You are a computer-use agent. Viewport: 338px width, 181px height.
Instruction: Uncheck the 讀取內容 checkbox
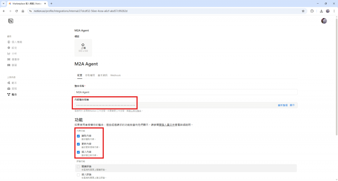(x=78, y=136)
